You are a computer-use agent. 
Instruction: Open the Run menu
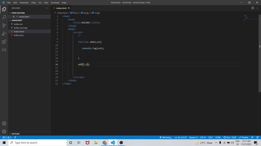click(46, 2)
